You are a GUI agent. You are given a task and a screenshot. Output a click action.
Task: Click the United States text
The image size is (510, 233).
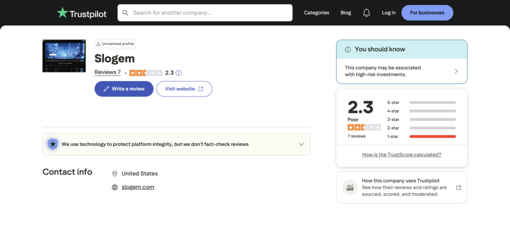coord(139,174)
